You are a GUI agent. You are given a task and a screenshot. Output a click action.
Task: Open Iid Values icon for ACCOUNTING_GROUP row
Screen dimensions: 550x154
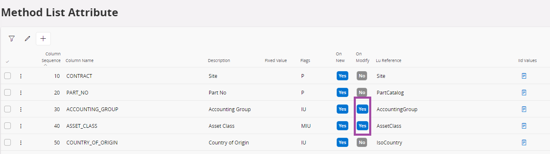524,109
